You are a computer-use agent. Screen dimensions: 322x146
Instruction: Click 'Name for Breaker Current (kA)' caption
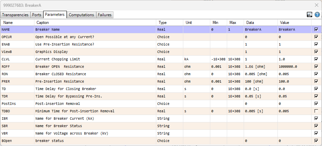pos(95,118)
